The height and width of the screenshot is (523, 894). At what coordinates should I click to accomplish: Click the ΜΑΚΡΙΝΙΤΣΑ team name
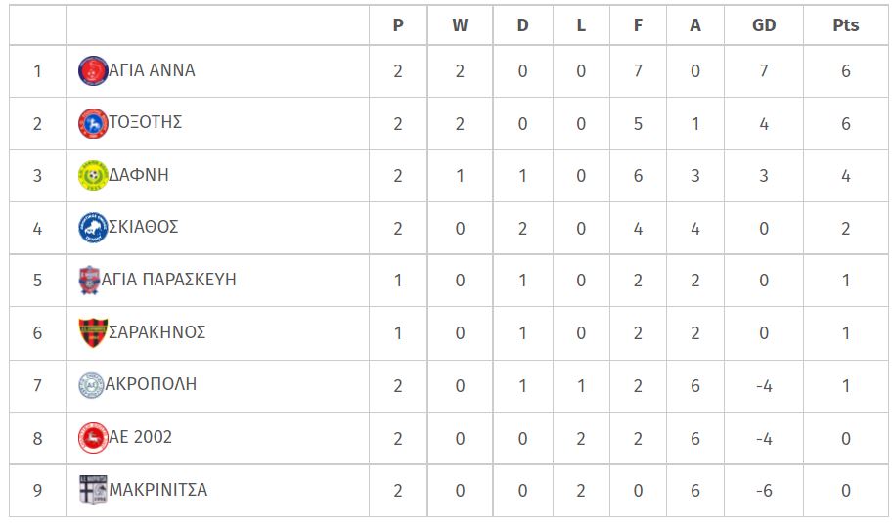coord(157,490)
